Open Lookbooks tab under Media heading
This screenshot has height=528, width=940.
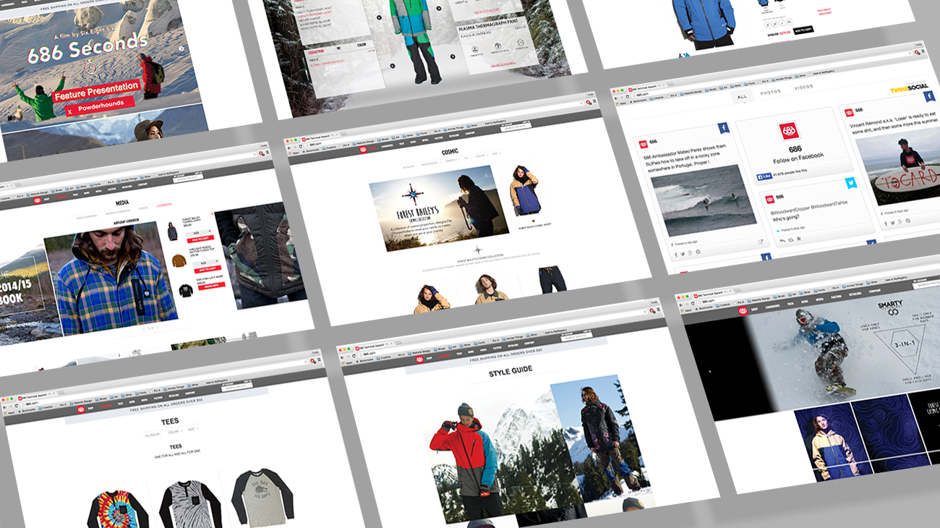coord(164,206)
